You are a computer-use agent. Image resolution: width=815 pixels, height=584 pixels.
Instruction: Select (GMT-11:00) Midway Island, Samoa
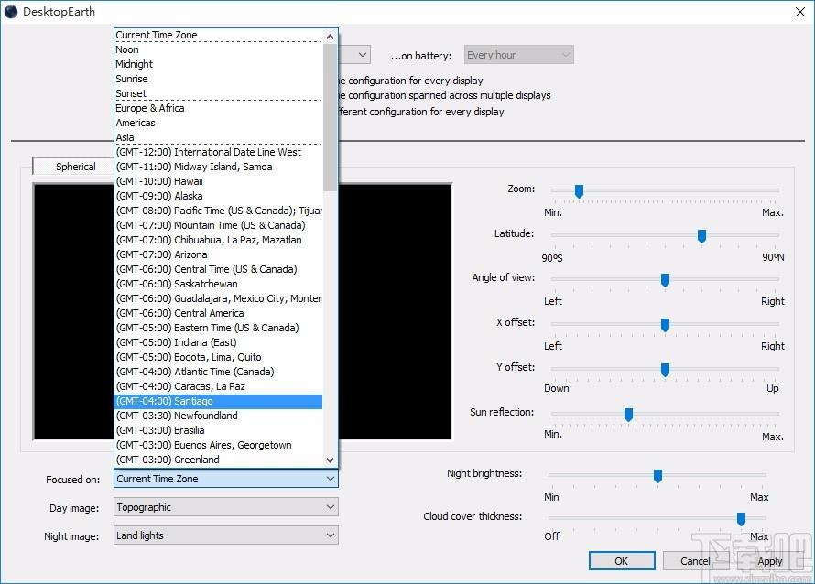tap(218, 167)
